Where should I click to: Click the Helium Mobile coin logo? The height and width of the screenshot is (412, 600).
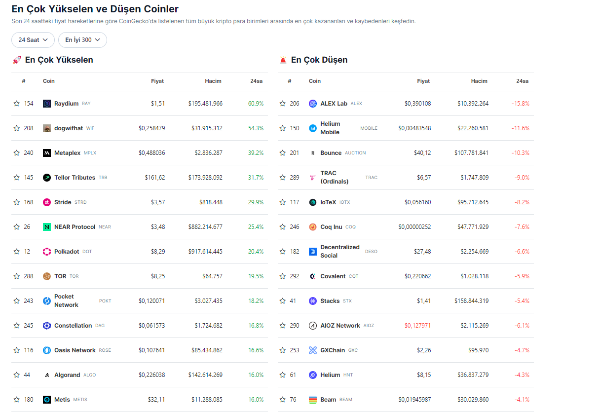313,128
